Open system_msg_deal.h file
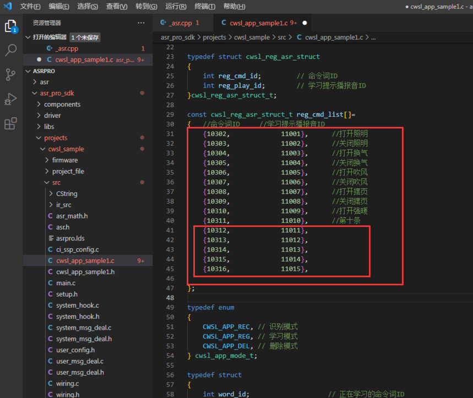 [88, 339]
